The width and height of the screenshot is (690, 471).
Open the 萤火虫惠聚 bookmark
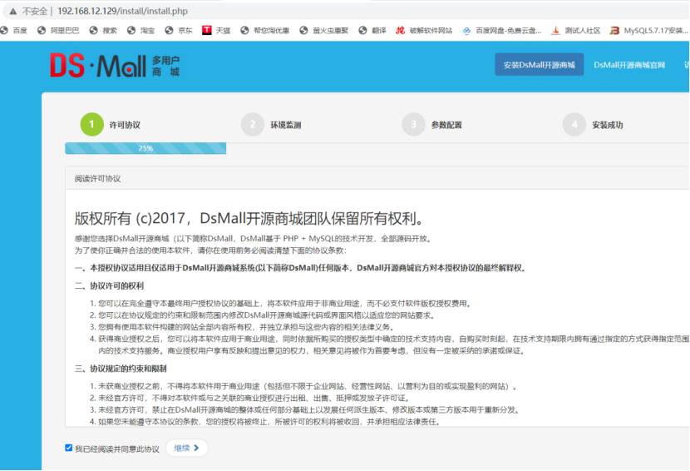click(324, 31)
